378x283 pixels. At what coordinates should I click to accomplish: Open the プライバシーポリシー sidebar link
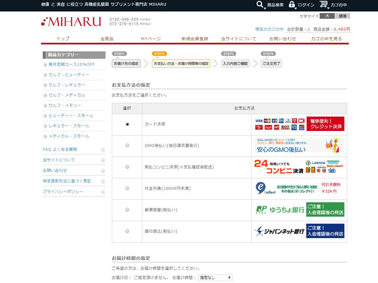click(x=63, y=192)
